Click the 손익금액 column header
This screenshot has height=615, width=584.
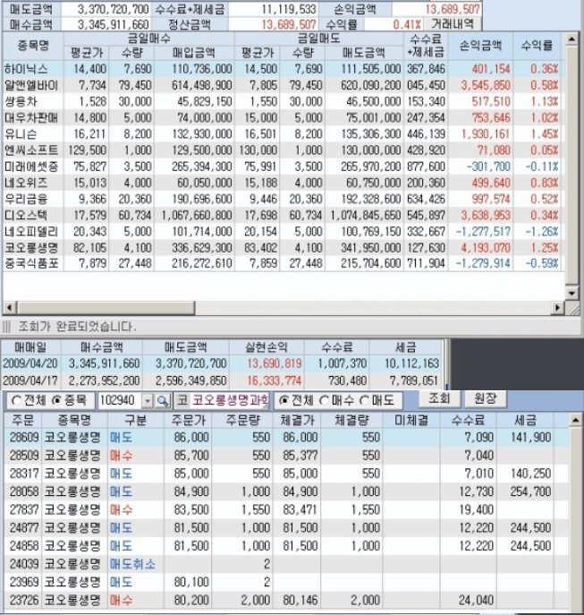(480, 46)
